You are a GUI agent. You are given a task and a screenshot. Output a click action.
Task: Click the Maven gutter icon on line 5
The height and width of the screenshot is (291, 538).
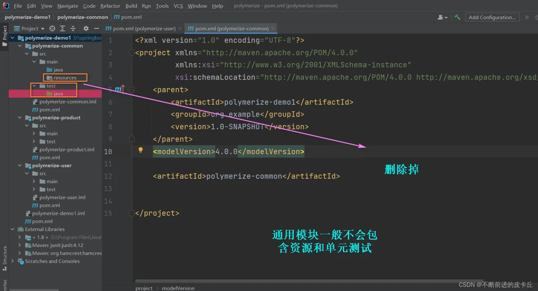click(x=120, y=89)
